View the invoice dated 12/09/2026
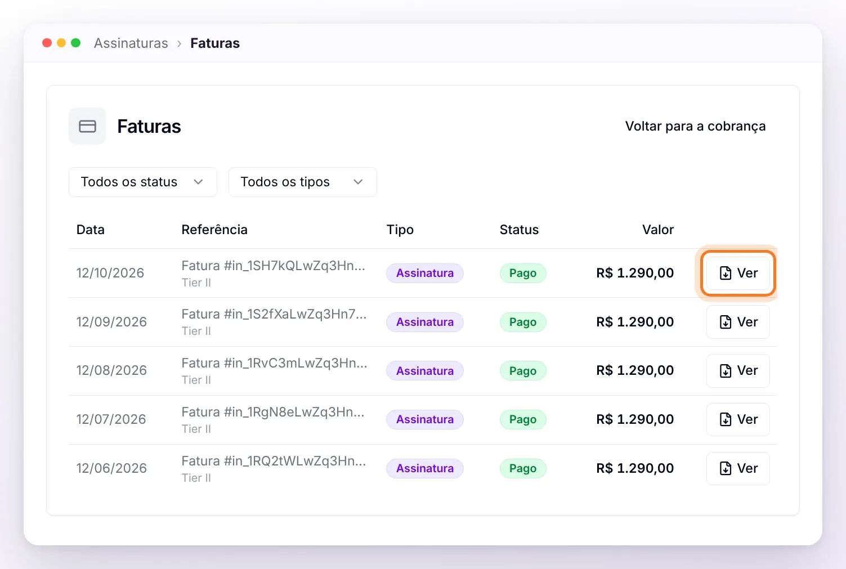 [738, 322]
